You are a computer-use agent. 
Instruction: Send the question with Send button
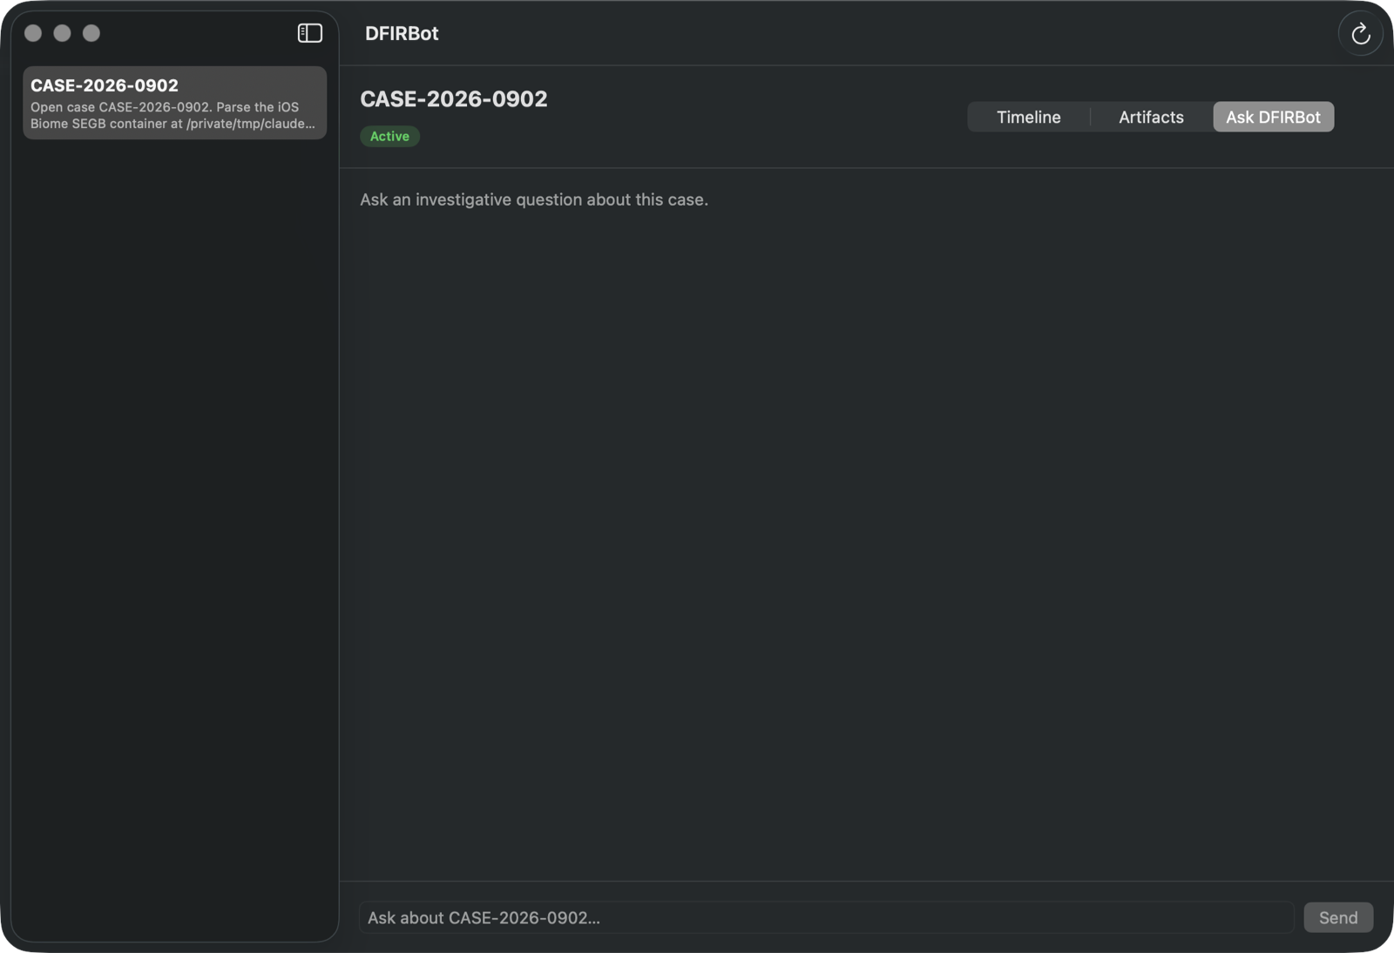point(1337,917)
